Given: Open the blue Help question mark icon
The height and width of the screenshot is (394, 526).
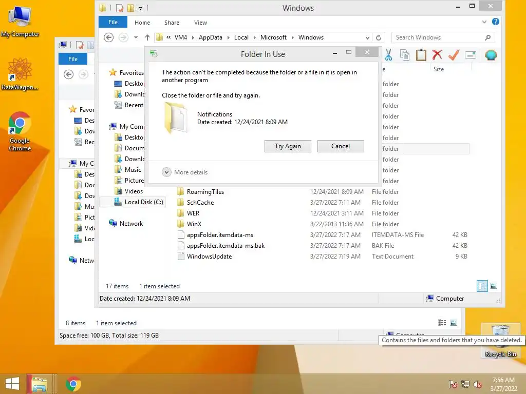Looking at the screenshot, I should click(496, 22).
